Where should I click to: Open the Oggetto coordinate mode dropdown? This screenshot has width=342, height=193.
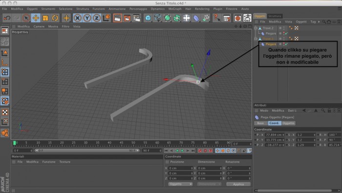click(180, 184)
